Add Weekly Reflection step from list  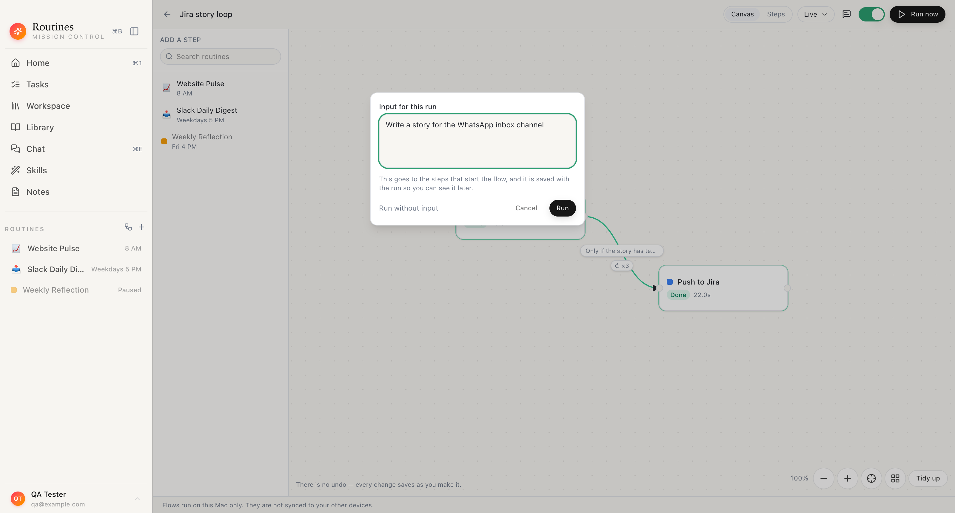(221, 141)
